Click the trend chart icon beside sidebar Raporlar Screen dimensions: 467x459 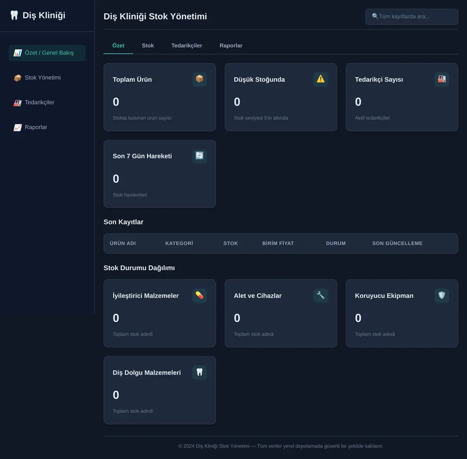coord(18,128)
